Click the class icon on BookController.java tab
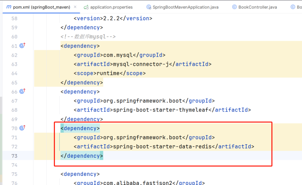302x185 pixels. [x=234, y=7]
